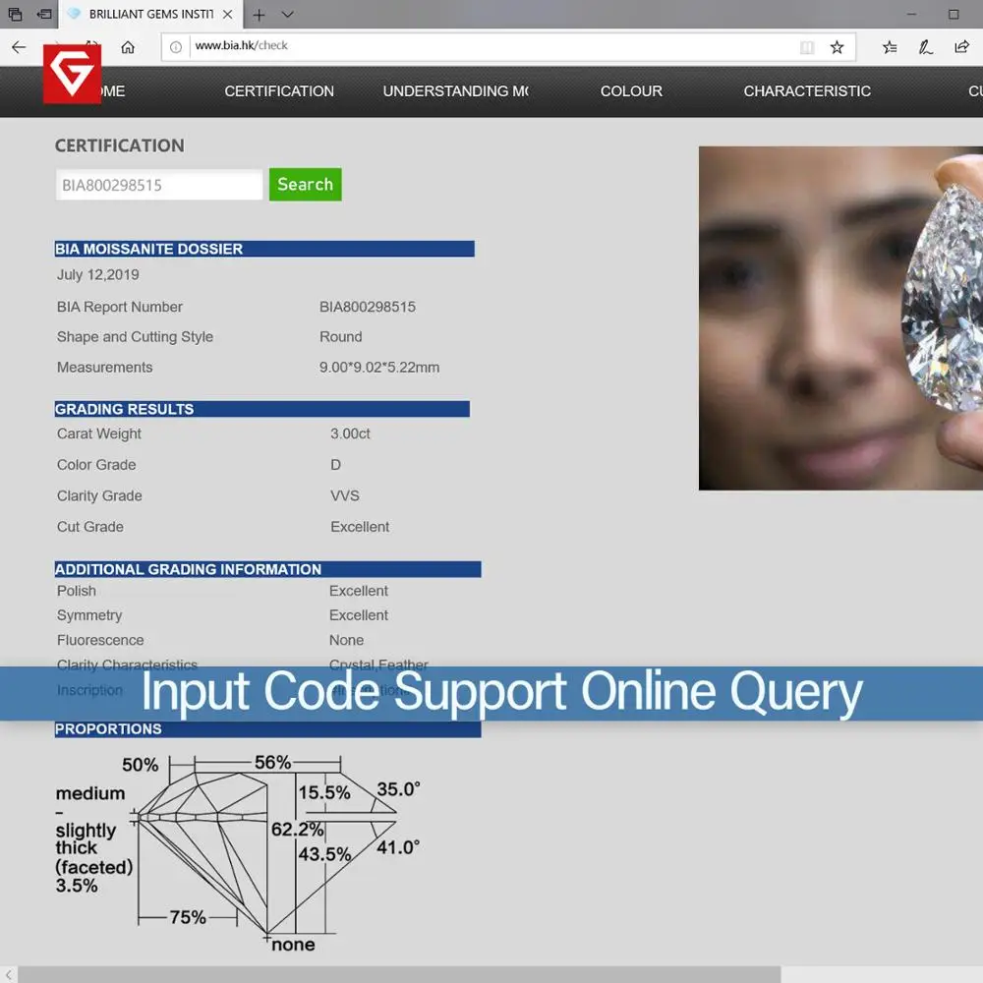Click the reading view book icon
The height and width of the screenshot is (983, 983).
(x=807, y=47)
